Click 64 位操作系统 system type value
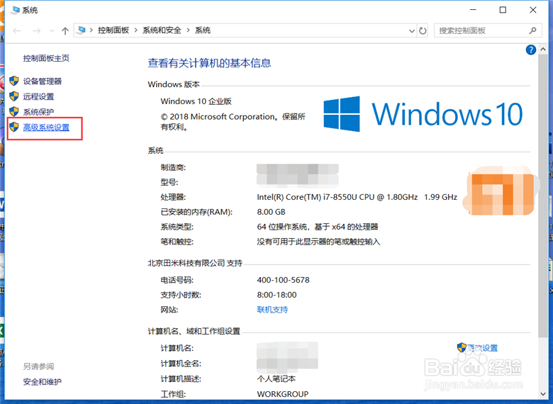Image resolution: width=553 pixels, height=404 pixels. 318,227
